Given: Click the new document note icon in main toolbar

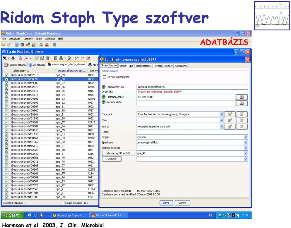Looking at the screenshot, I should point(9,45).
